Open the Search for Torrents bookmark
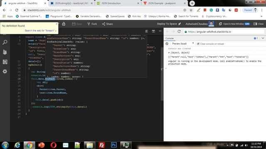 [x=186, y=16]
